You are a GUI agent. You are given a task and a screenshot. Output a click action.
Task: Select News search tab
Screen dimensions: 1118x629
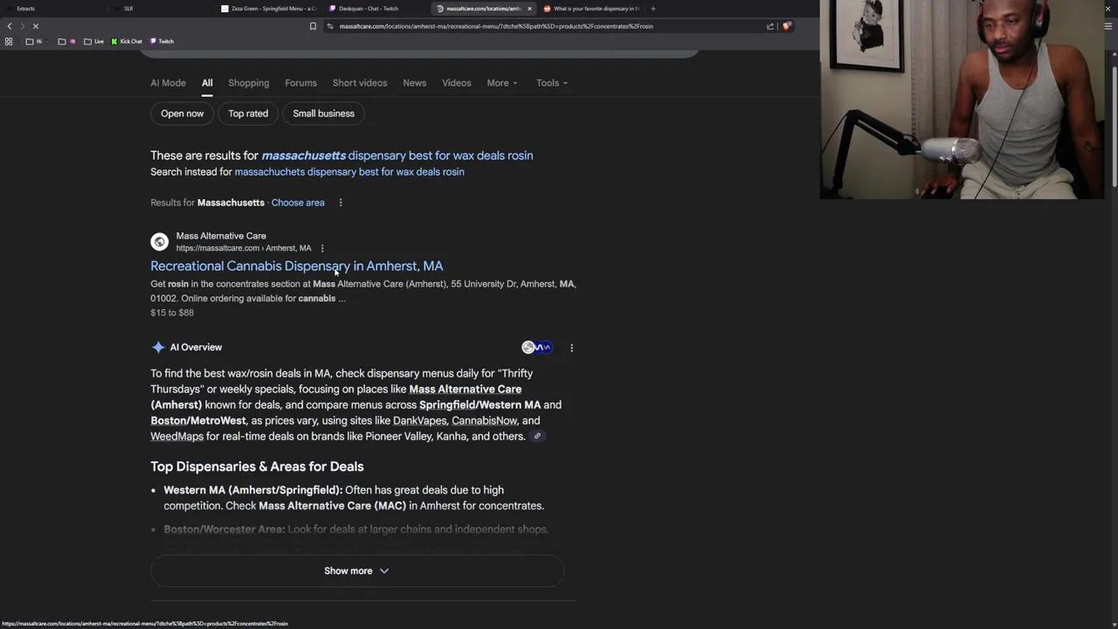[414, 83]
